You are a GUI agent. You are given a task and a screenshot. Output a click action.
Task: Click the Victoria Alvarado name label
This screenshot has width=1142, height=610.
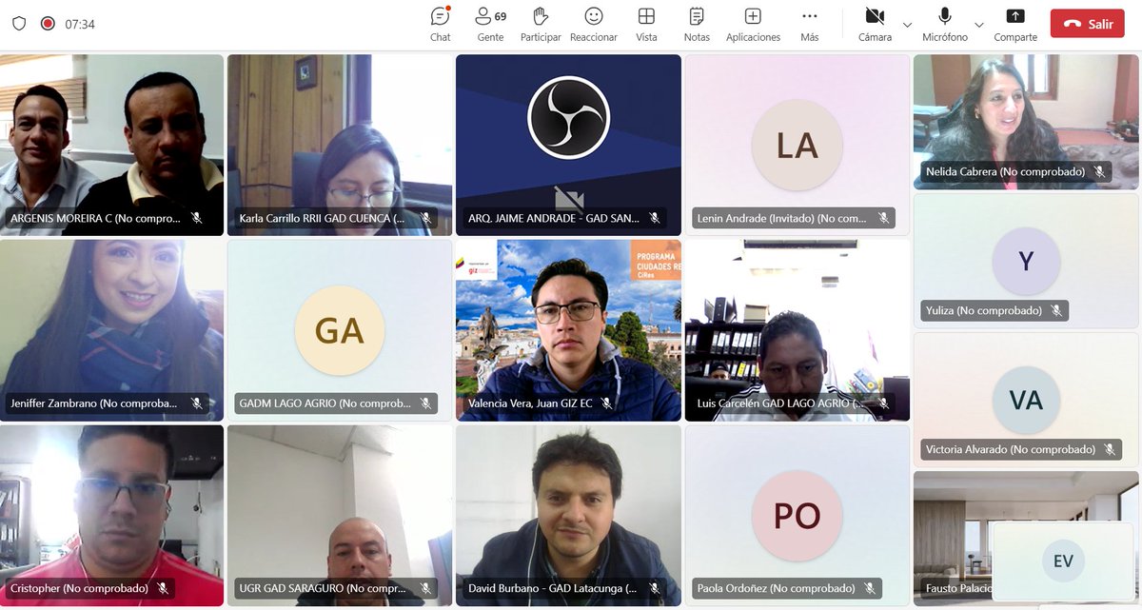[1010, 449]
